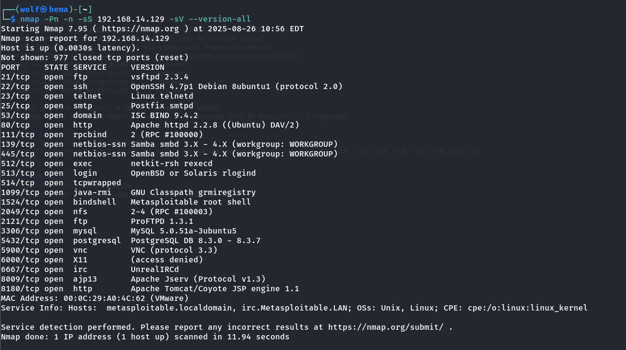
Task: Click the vsftpd 2.3.4 version text
Action: [159, 77]
